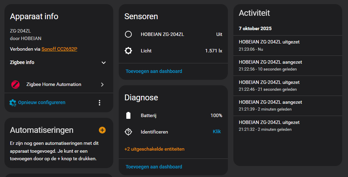348x177 pixels.
Task: Click the gear icon for Opnieuw configureren
Action: point(13,103)
